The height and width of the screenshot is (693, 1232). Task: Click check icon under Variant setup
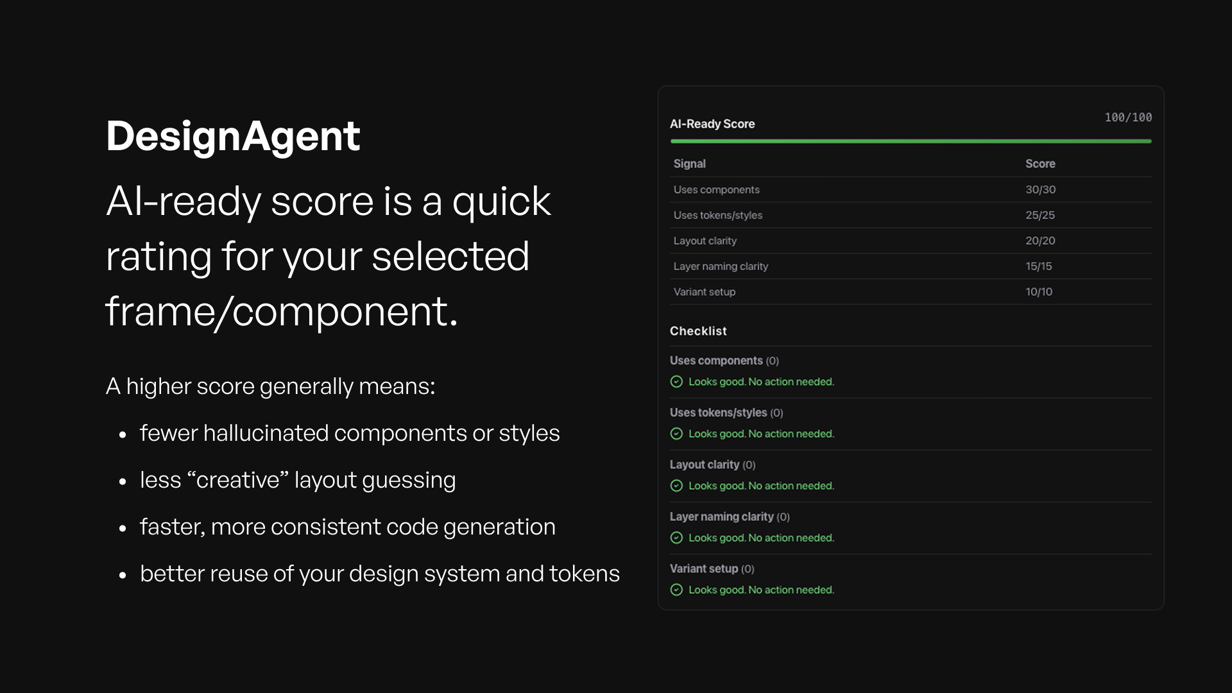tap(676, 590)
